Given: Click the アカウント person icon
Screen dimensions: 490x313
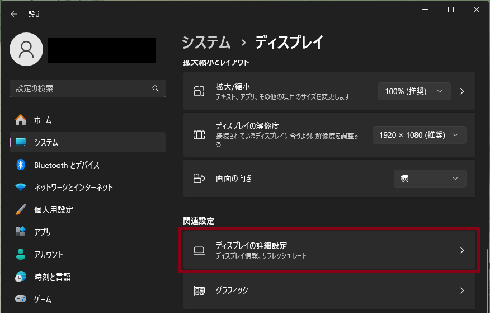Looking at the screenshot, I should 21,254.
